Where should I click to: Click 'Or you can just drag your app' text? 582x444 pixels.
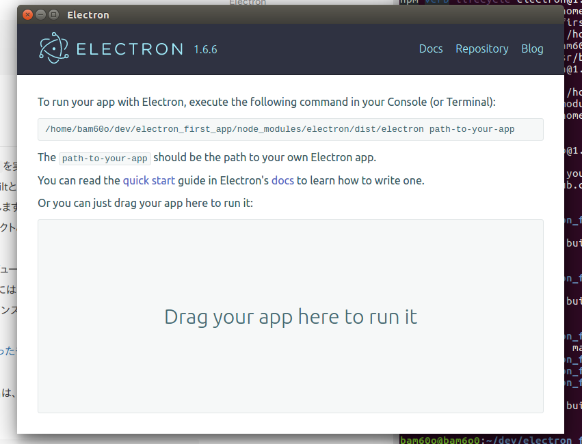145,204
